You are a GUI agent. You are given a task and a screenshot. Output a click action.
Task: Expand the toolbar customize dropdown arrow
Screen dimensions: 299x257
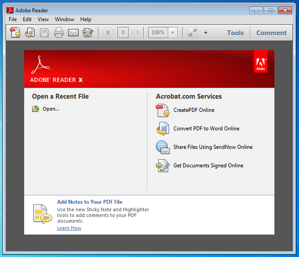click(x=205, y=33)
